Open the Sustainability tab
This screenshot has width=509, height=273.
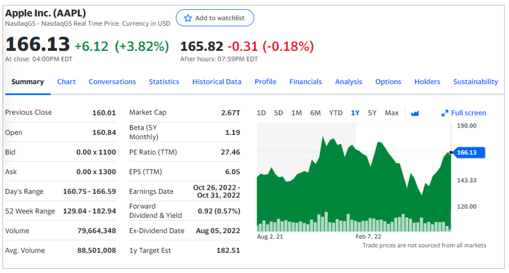click(476, 82)
